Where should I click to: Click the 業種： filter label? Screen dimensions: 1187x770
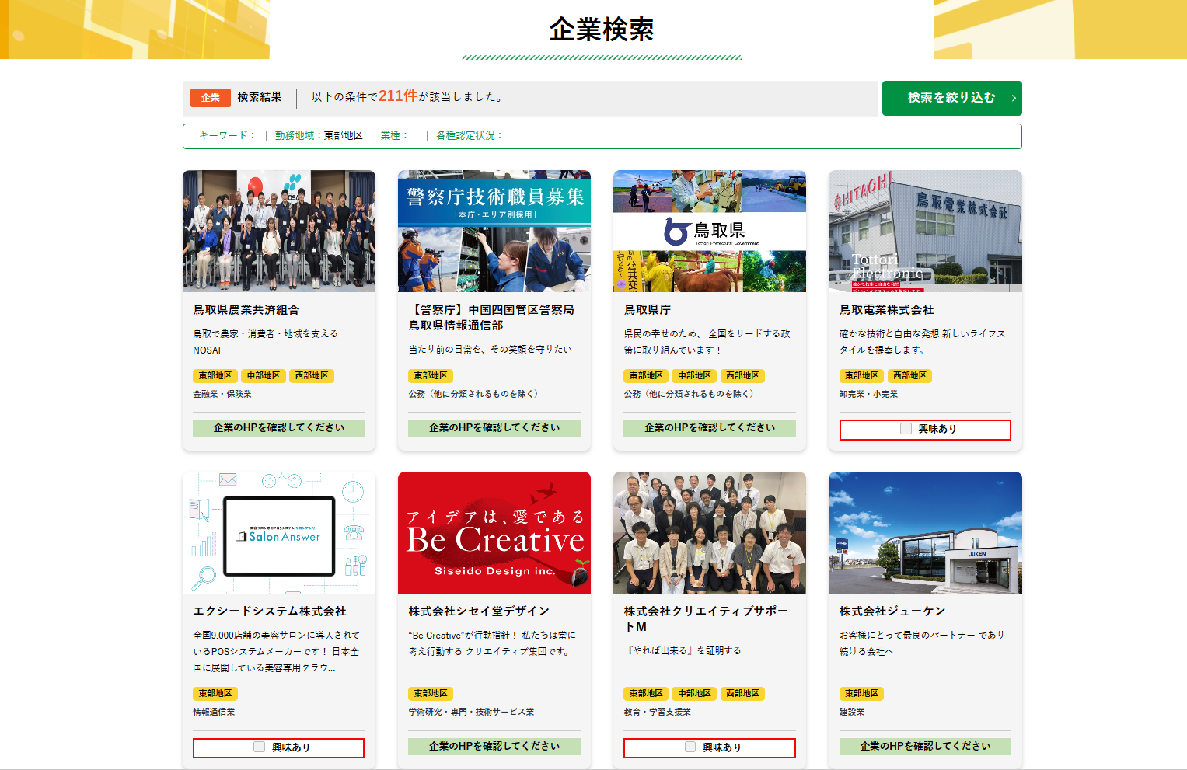[395, 136]
